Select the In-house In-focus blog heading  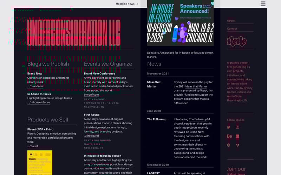39,94
